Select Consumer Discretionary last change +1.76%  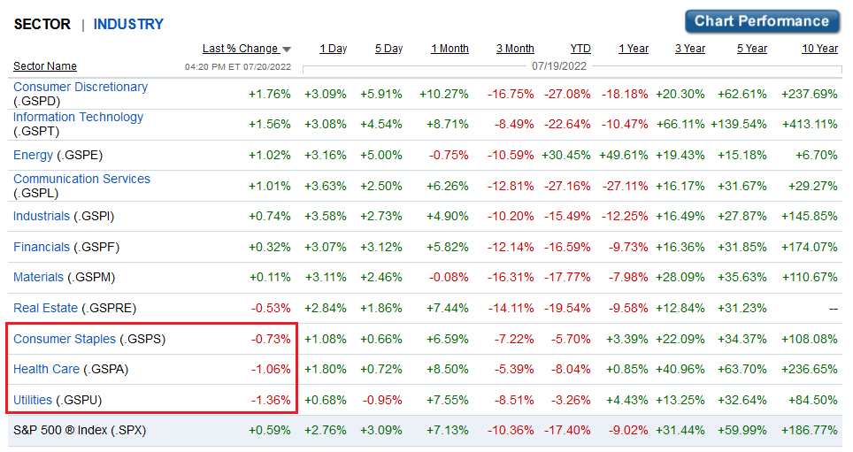[x=270, y=94]
